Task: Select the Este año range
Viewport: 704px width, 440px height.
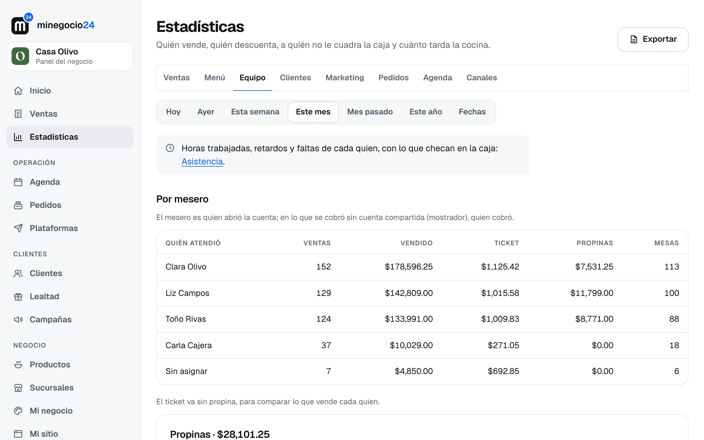Action: (426, 112)
